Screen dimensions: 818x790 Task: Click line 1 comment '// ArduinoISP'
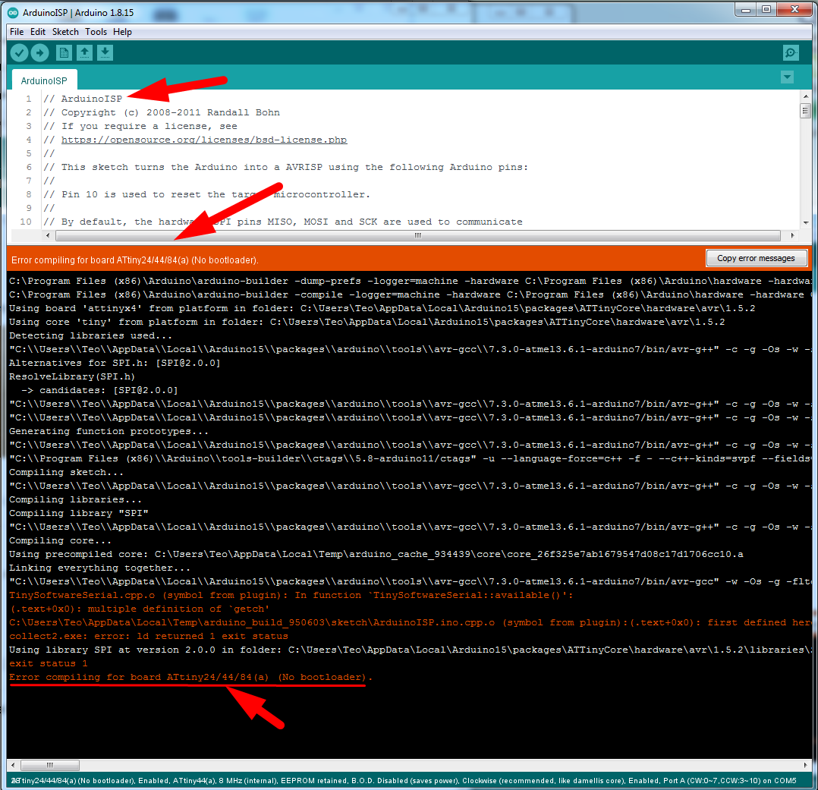83,99
